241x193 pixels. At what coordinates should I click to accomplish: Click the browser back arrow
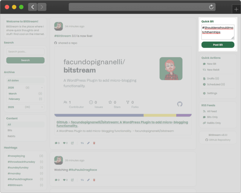[33, 7]
